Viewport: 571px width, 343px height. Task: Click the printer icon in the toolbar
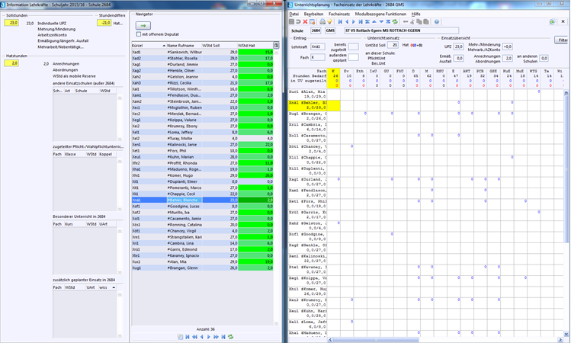coord(322,22)
